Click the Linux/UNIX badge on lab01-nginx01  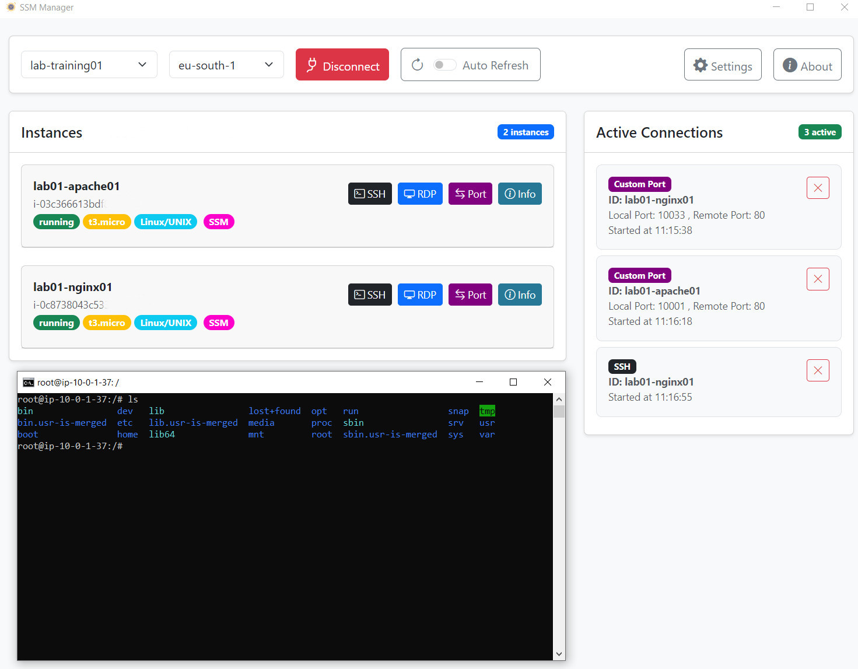(166, 323)
